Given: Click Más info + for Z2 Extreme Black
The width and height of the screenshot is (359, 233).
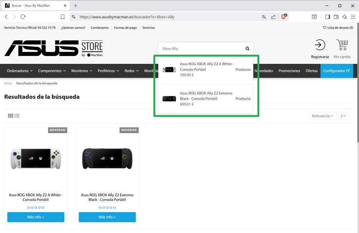Looking at the screenshot, I should click(107, 217).
